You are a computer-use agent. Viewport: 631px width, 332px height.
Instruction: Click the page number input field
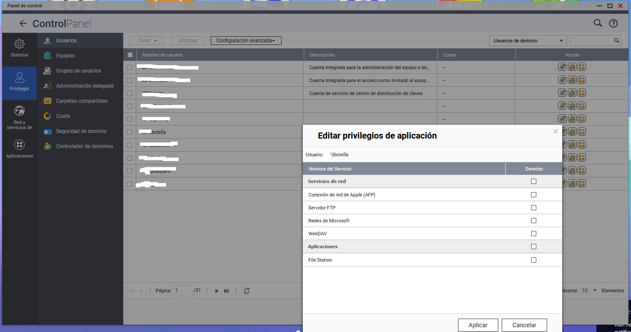pos(182,291)
